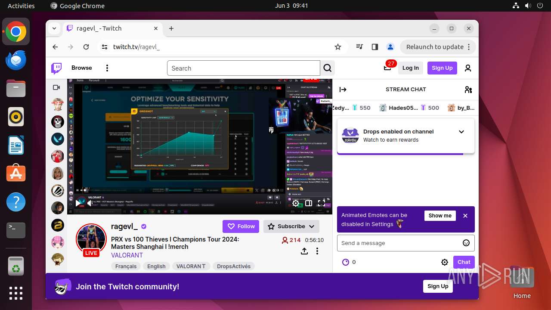Open the VALORANT category link
The height and width of the screenshot is (310, 551).
click(x=127, y=255)
